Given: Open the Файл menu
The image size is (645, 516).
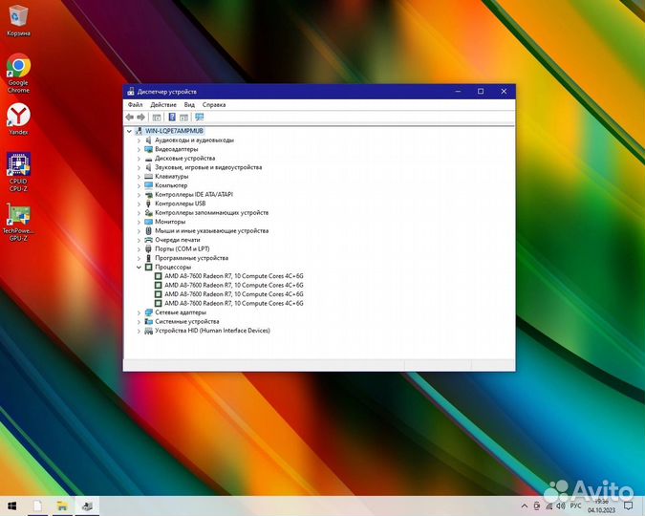Looking at the screenshot, I should pos(135,104).
